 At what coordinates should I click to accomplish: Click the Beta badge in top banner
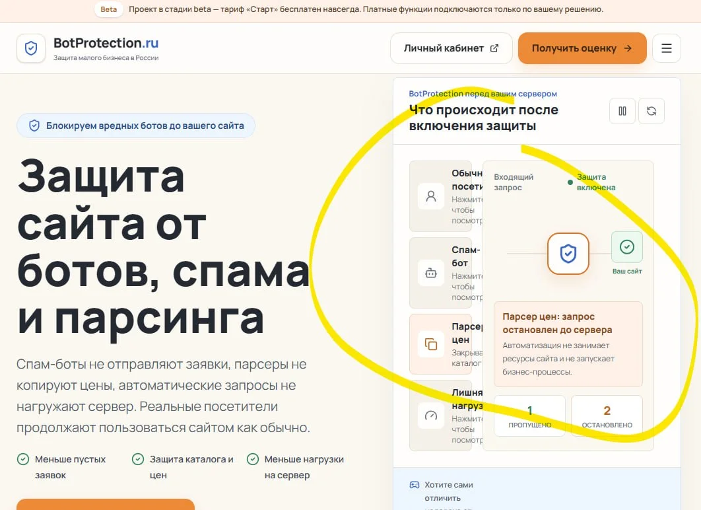pyautogui.click(x=109, y=9)
